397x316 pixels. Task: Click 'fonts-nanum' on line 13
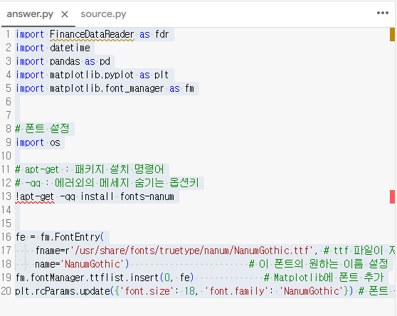(147, 196)
